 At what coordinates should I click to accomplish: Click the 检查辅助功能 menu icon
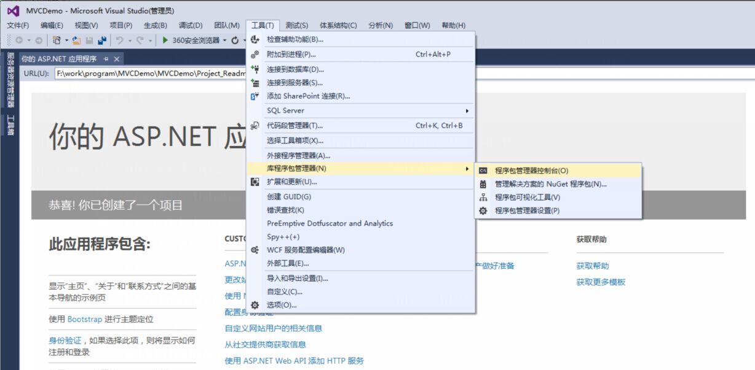click(255, 39)
